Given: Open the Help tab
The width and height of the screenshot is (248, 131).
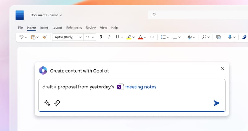Looking at the screenshot, I should tap(114, 28).
